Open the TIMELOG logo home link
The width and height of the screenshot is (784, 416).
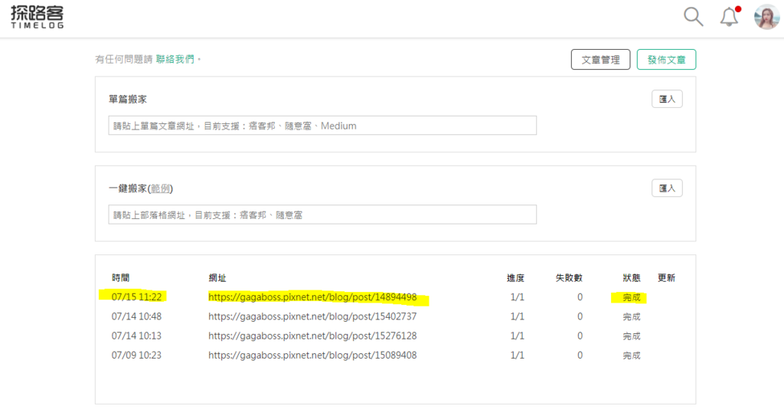tap(38, 17)
